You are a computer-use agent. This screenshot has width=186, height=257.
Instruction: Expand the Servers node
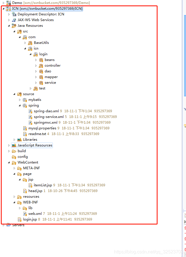tap(4, 225)
